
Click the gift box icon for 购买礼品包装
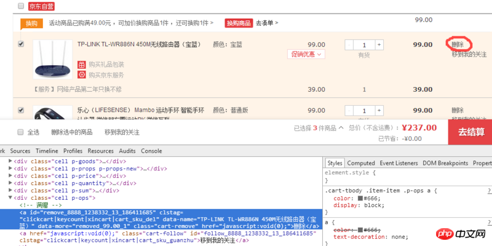82,65
